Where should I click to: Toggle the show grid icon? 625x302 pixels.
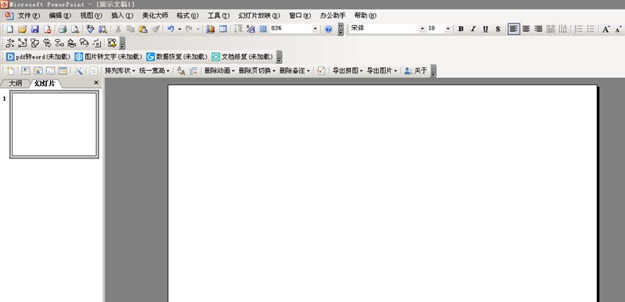click(263, 29)
